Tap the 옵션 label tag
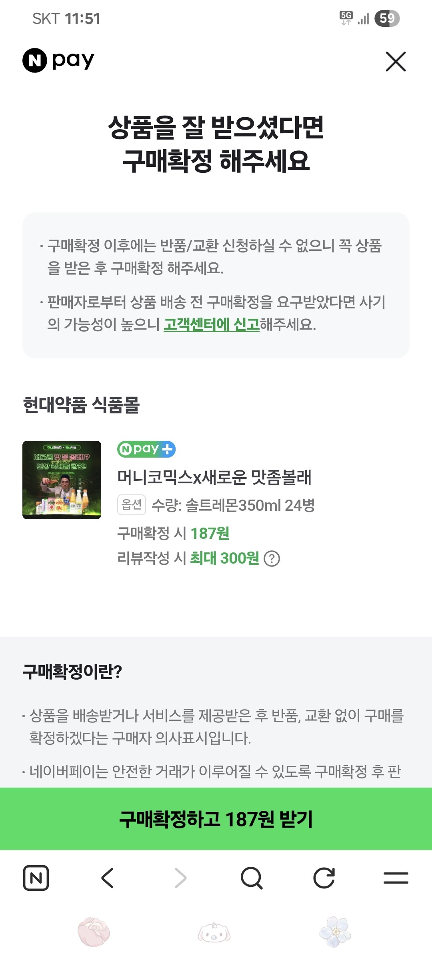 click(x=132, y=505)
